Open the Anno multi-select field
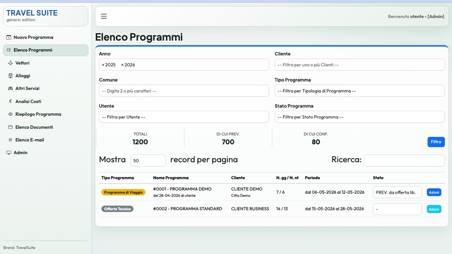This screenshot has height=254, width=452. pyautogui.click(x=184, y=65)
